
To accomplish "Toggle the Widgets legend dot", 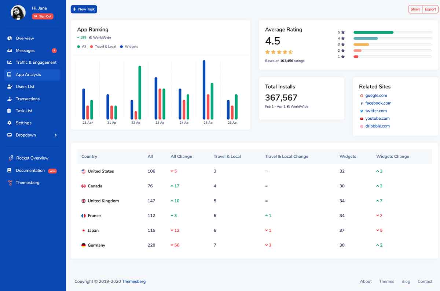I will 121,47.
